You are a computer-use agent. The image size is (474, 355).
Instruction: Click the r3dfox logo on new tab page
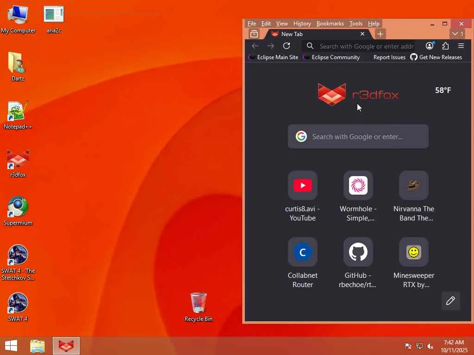point(358,94)
